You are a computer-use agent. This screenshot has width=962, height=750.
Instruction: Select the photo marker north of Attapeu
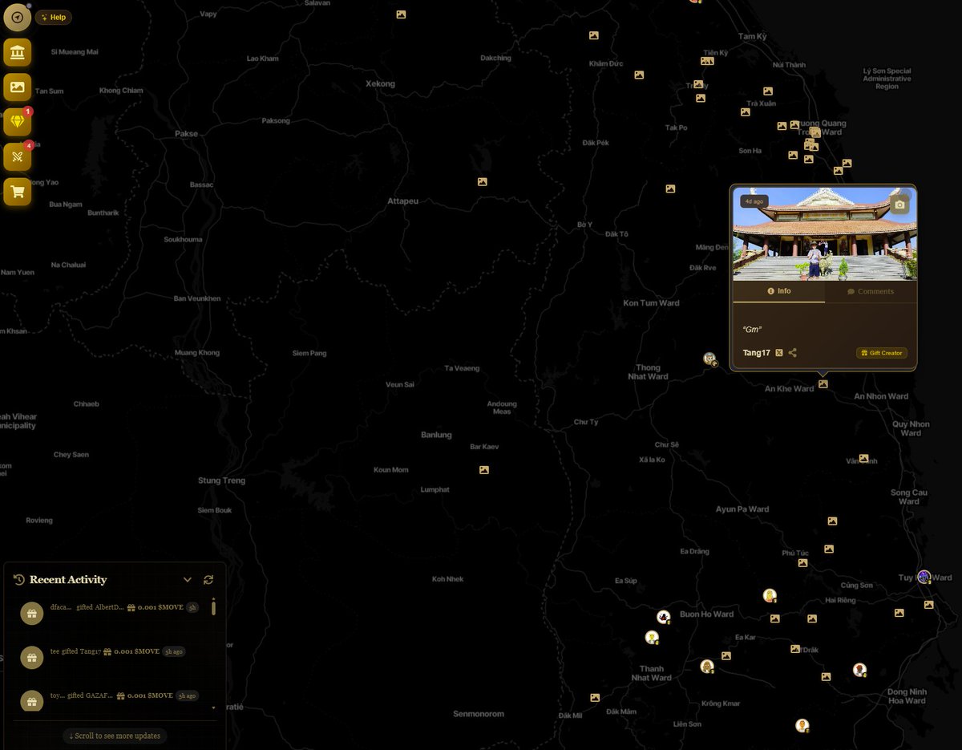pyautogui.click(x=482, y=182)
